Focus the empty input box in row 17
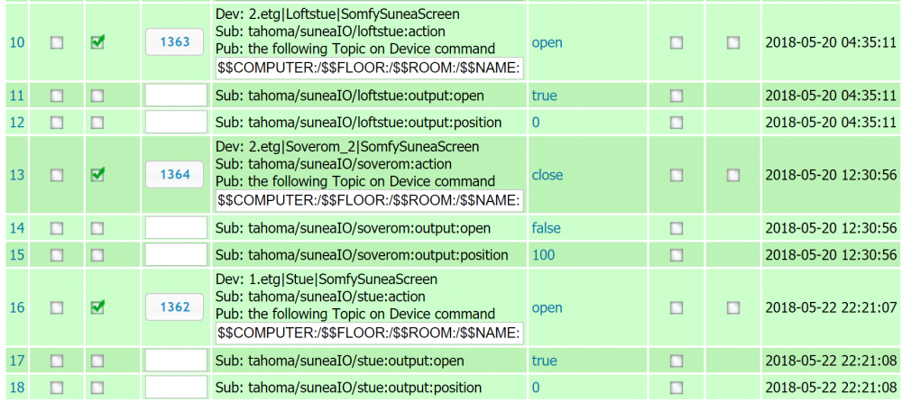 176,361
